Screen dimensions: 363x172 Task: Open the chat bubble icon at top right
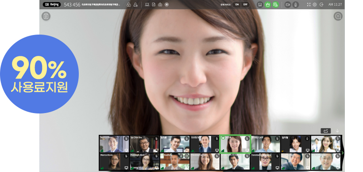[338, 16]
